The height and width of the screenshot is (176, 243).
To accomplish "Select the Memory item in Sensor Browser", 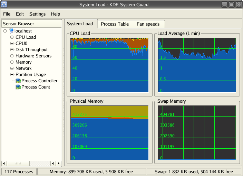I will (23, 62).
